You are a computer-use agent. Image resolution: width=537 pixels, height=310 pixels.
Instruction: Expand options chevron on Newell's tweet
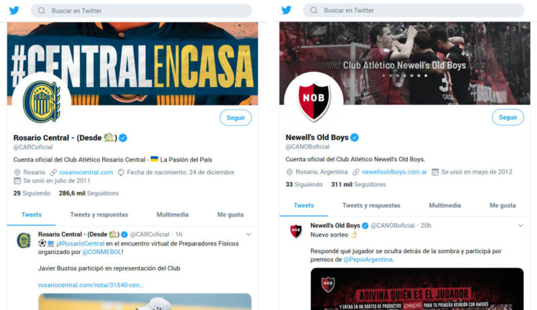pyautogui.click(x=521, y=225)
